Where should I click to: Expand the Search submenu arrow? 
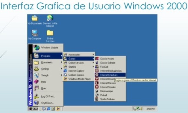[x=61, y=75]
